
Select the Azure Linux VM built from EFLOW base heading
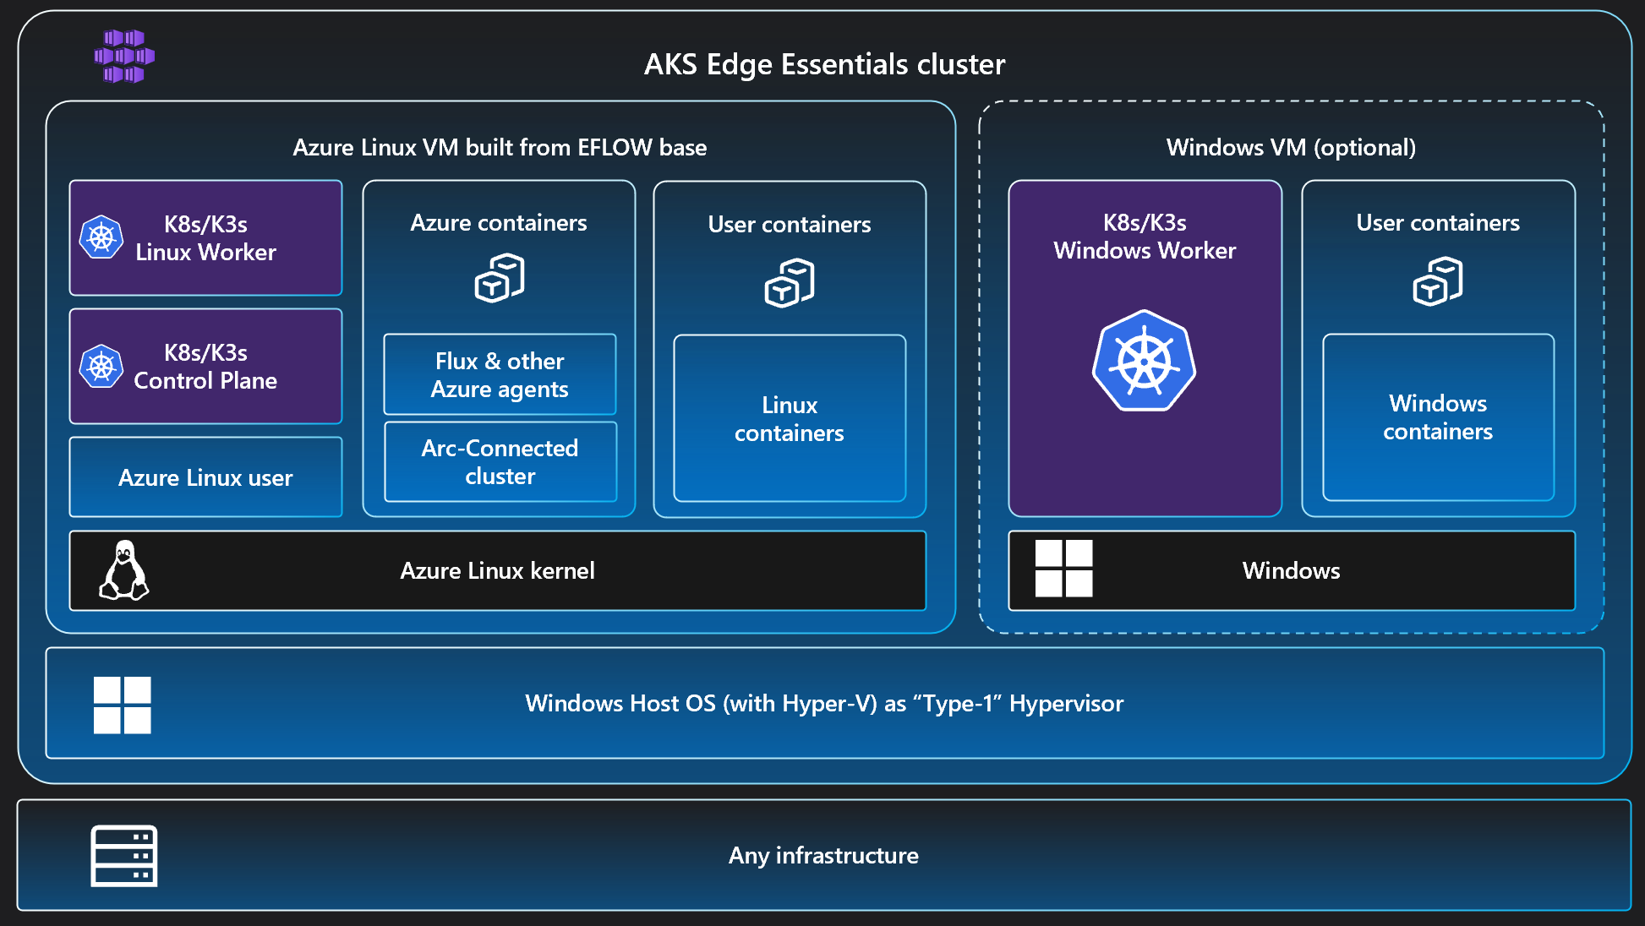[x=500, y=147]
